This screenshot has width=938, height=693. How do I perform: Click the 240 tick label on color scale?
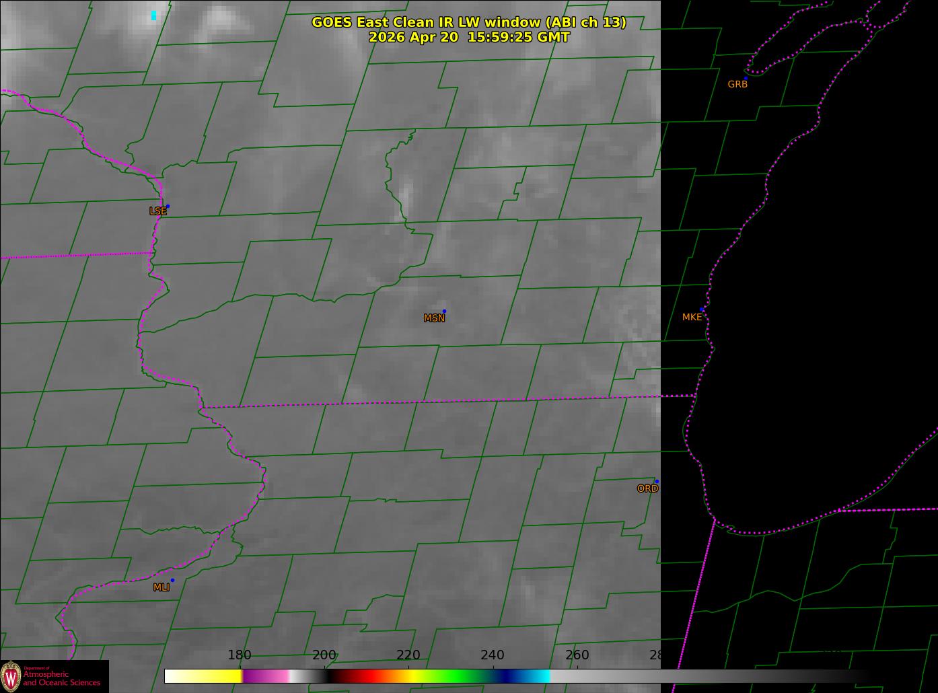pyautogui.click(x=493, y=655)
